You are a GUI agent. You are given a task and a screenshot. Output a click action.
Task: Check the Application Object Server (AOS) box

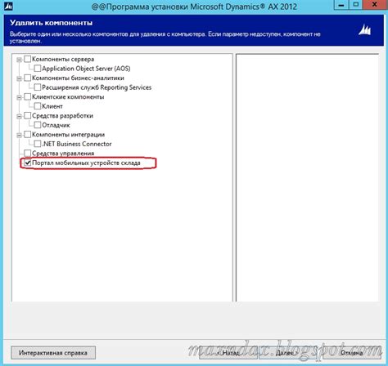click(38, 69)
